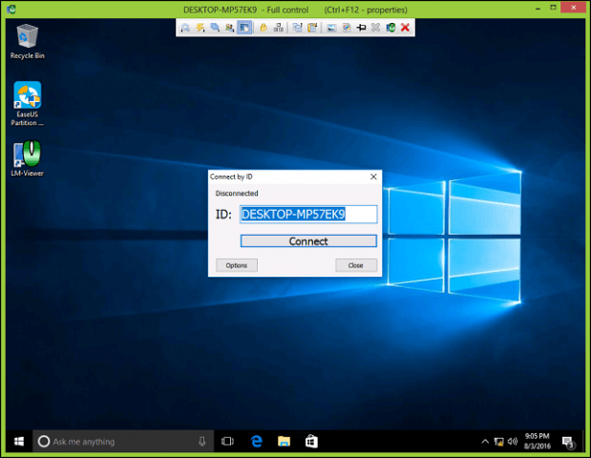591x458 pixels.
Task: Click the network status tray icon
Action: coord(498,442)
